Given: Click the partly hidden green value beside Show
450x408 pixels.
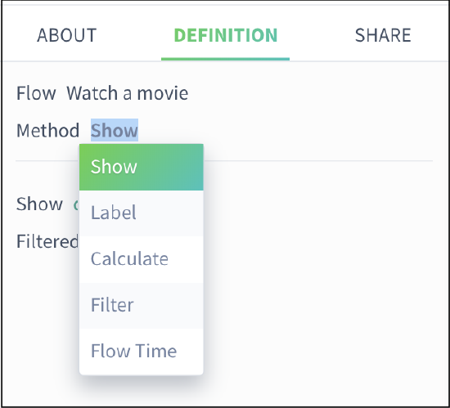Looking at the screenshot, I should (76, 204).
